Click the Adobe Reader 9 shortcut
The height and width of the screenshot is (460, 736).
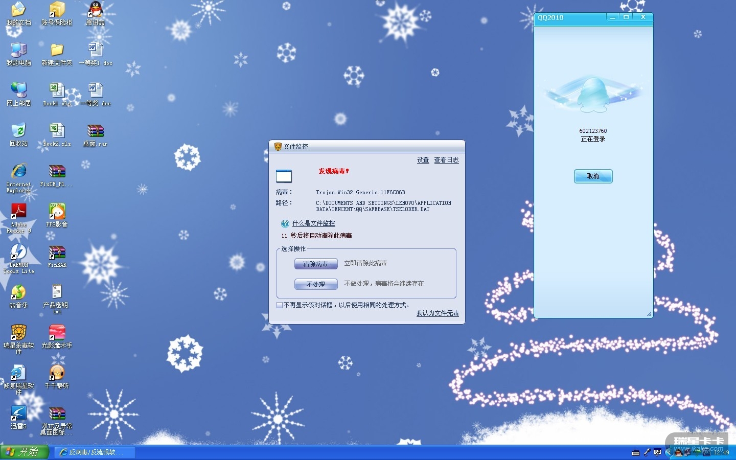coord(18,218)
